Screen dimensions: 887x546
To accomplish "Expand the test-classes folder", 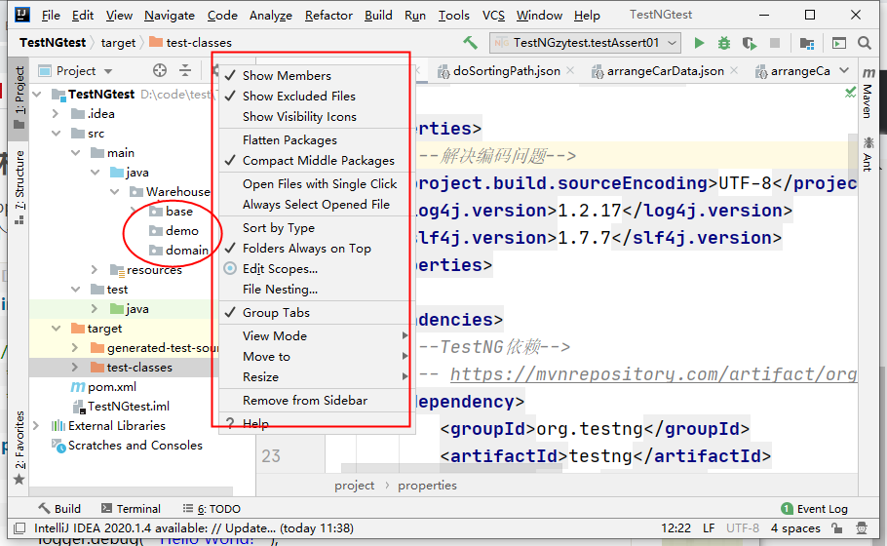I will [75, 368].
